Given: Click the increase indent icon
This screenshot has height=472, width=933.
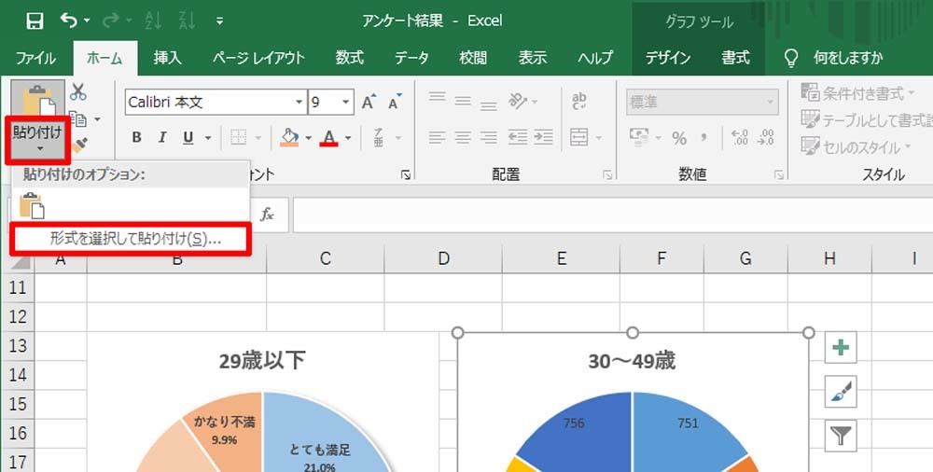Looking at the screenshot, I should [543, 137].
